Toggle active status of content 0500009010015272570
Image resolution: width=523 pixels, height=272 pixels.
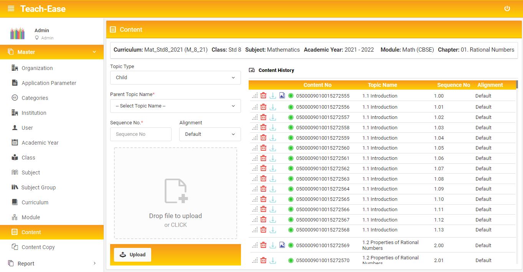[290, 261]
